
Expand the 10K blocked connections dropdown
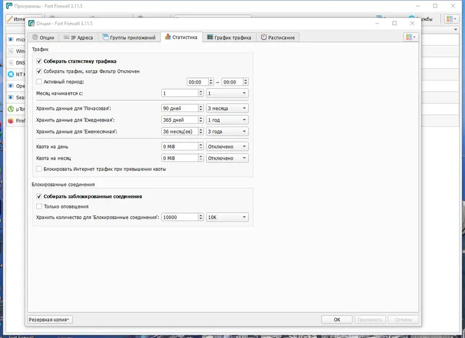coord(227,217)
